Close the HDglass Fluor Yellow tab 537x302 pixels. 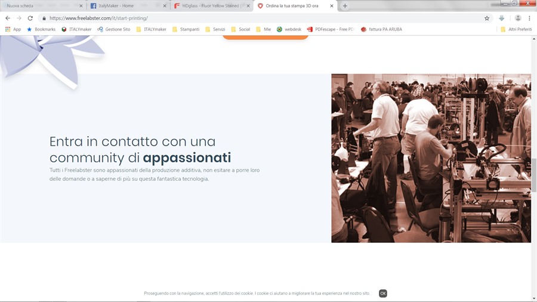pyautogui.click(x=248, y=6)
